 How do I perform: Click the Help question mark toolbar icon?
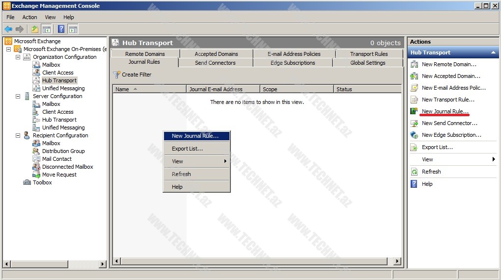point(61,29)
